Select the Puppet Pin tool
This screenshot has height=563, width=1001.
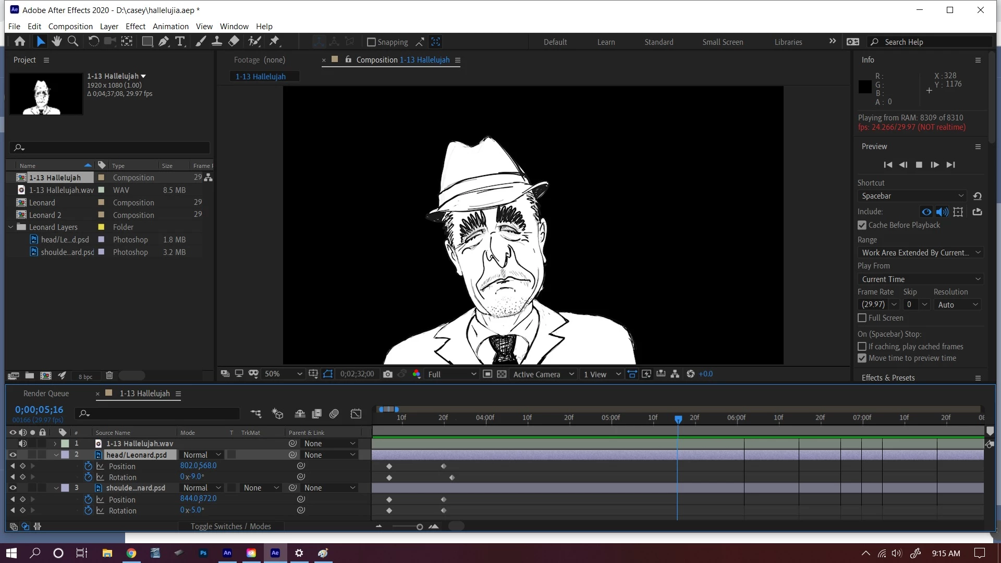tap(275, 42)
